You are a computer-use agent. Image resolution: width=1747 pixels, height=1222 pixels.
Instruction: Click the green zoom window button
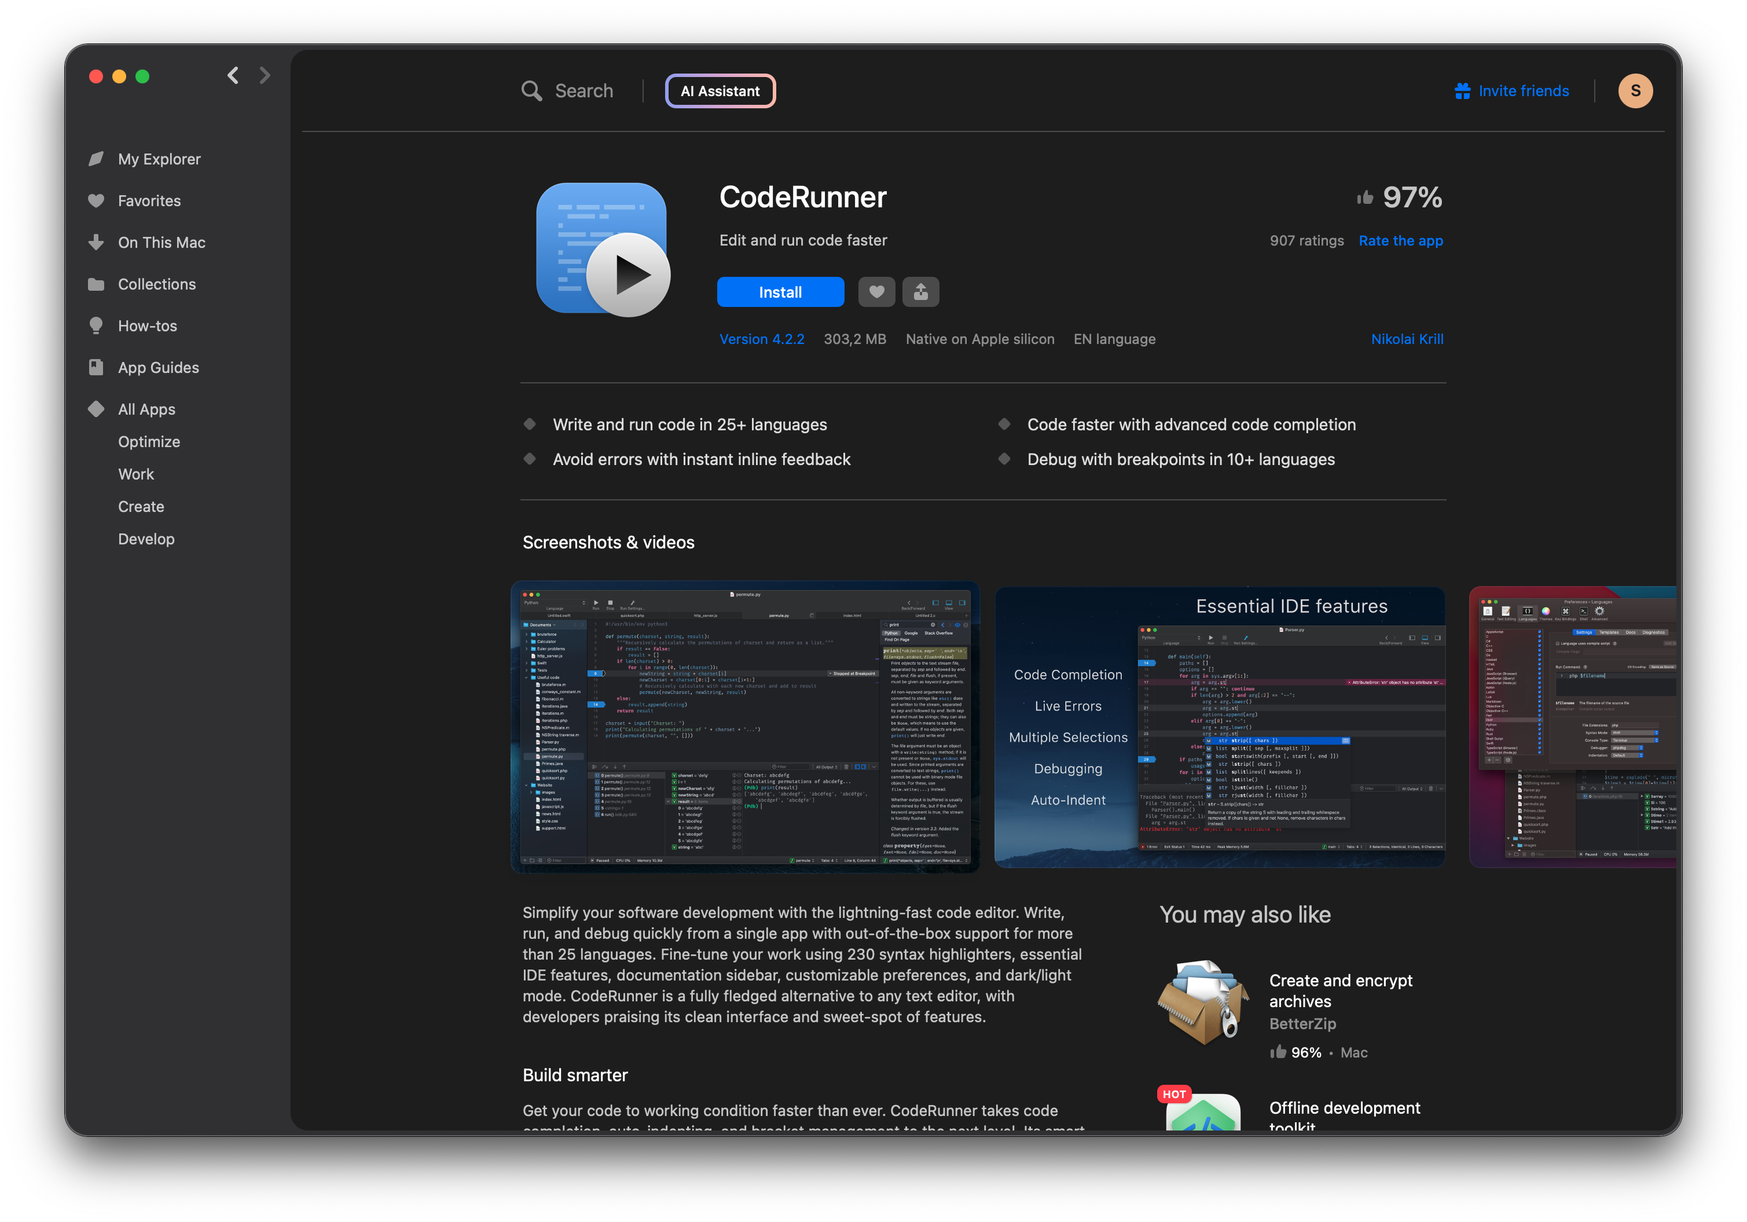pyautogui.click(x=142, y=76)
